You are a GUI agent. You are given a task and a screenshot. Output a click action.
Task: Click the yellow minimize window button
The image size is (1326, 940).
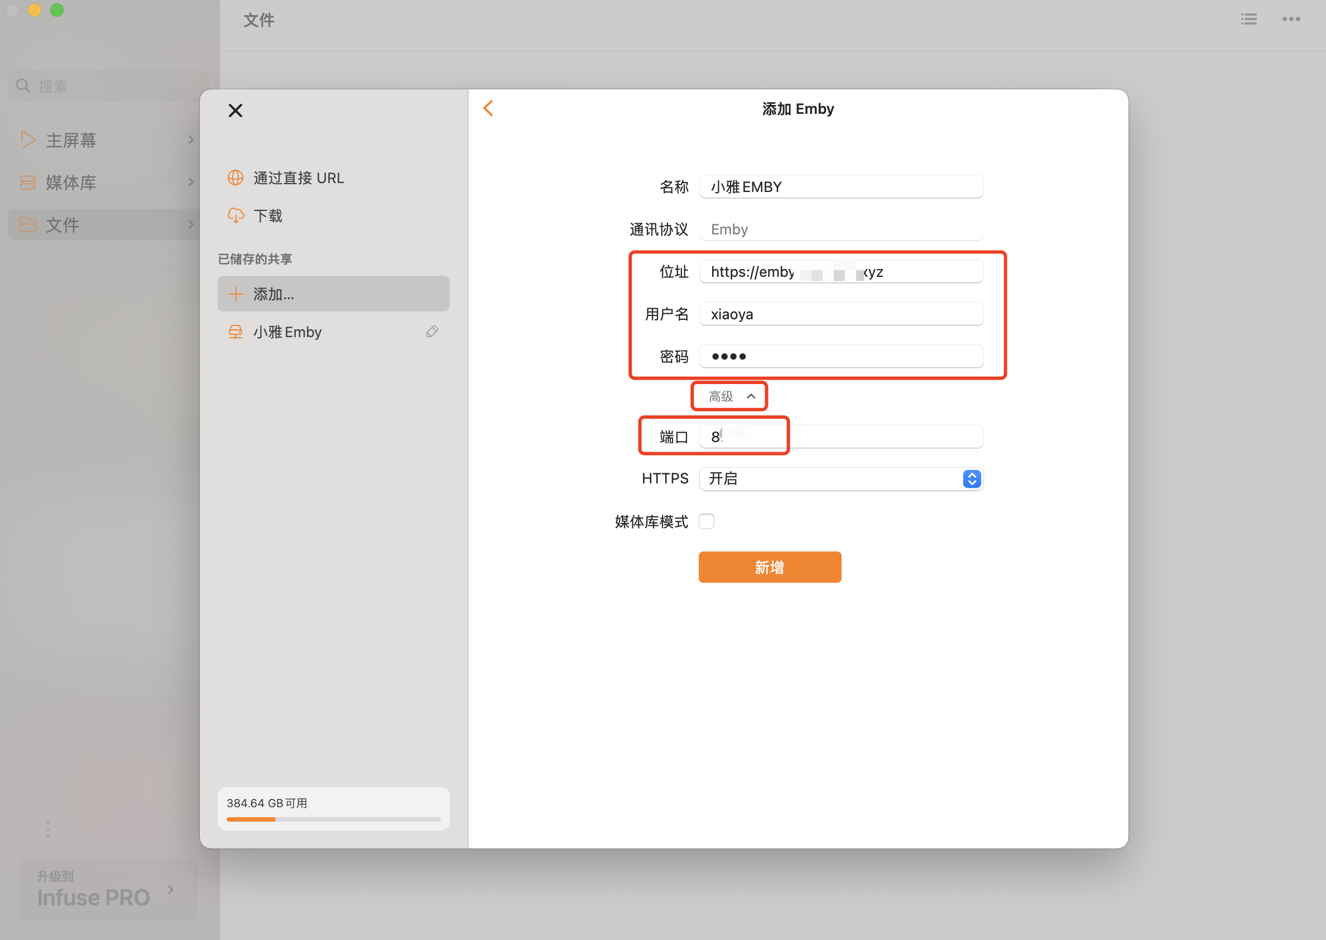[35, 10]
